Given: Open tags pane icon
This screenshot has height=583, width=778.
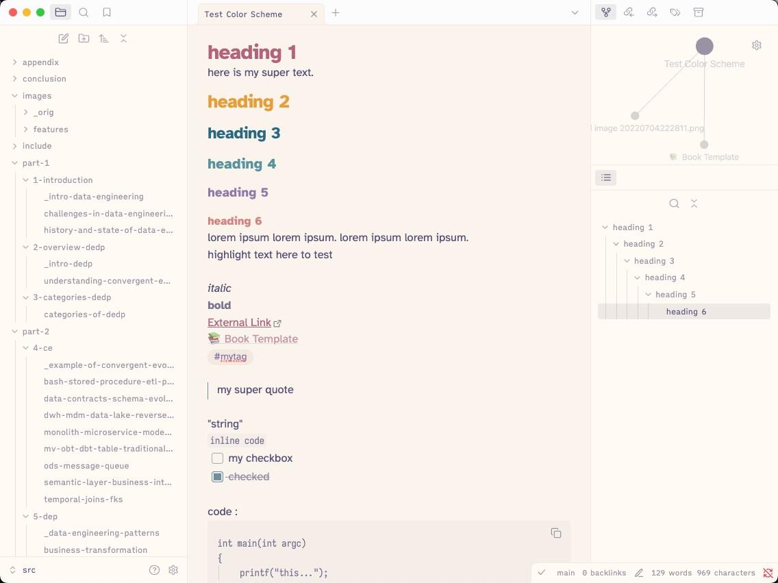Looking at the screenshot, I should tap(675, 12).
